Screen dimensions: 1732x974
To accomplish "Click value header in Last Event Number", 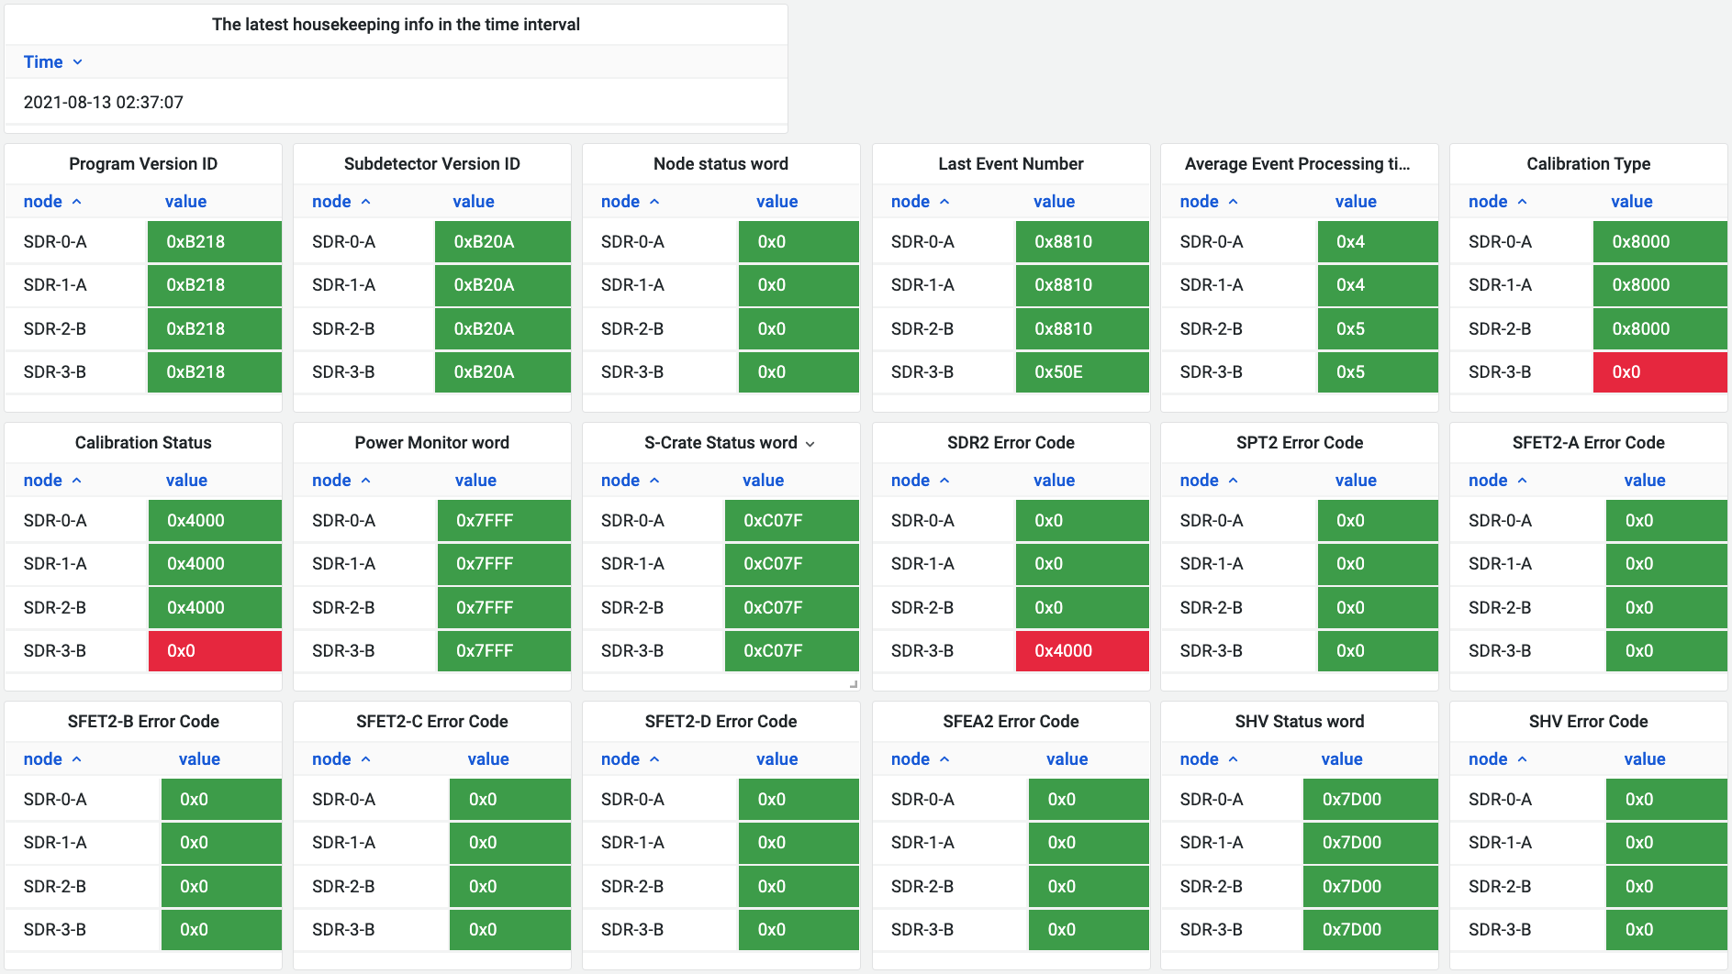I will [x=1054, y=202].
